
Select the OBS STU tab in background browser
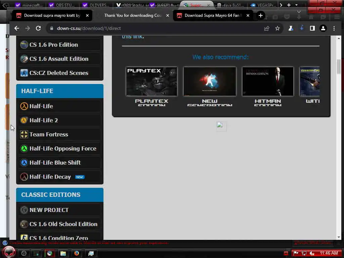coord(62,5)
